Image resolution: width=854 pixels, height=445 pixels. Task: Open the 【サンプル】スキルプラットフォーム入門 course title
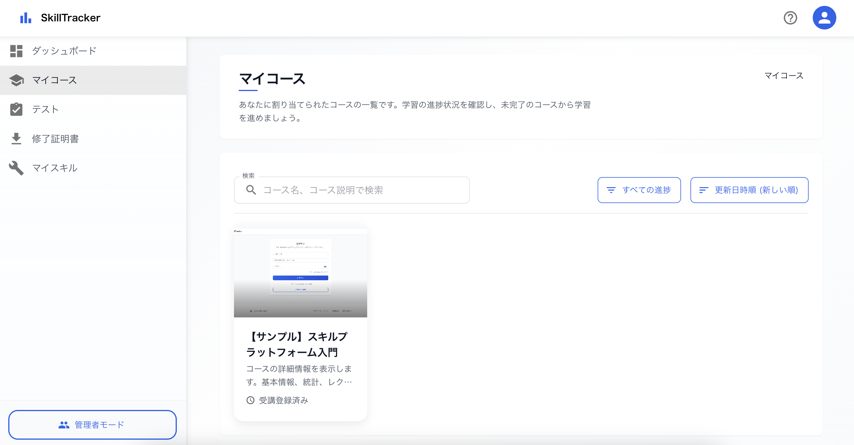(297, 344)
